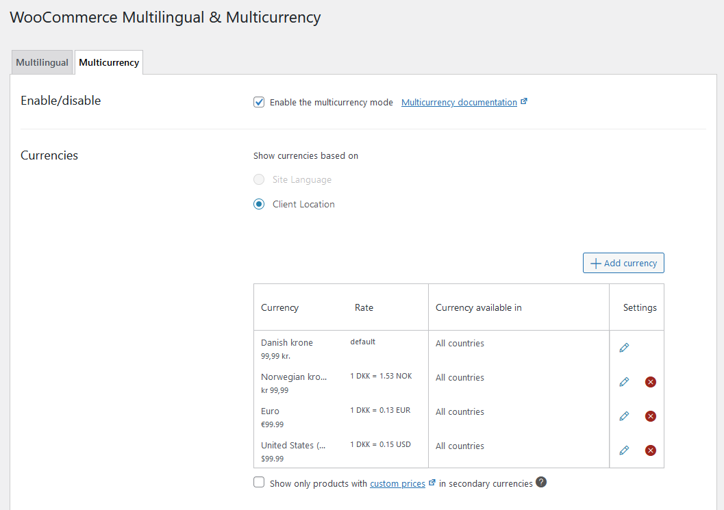Remove the Euro currency
Viewport: 724px width, 510px height.
[x=651, y=416]
